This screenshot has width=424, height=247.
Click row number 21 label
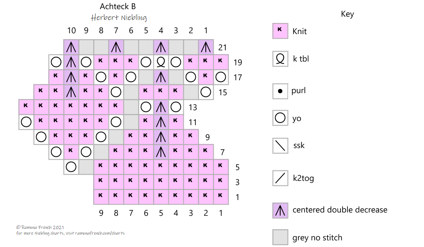[222, 47]
